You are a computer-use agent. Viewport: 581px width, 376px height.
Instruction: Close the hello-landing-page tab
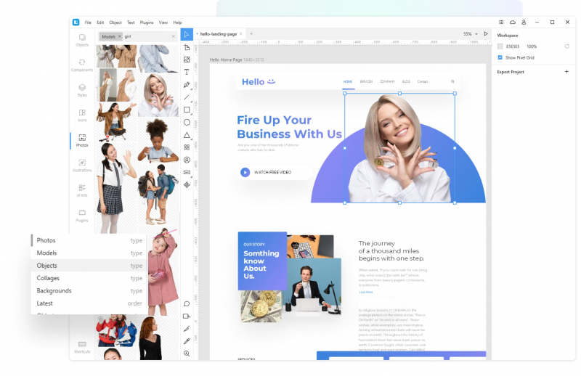tap(241, 33)
